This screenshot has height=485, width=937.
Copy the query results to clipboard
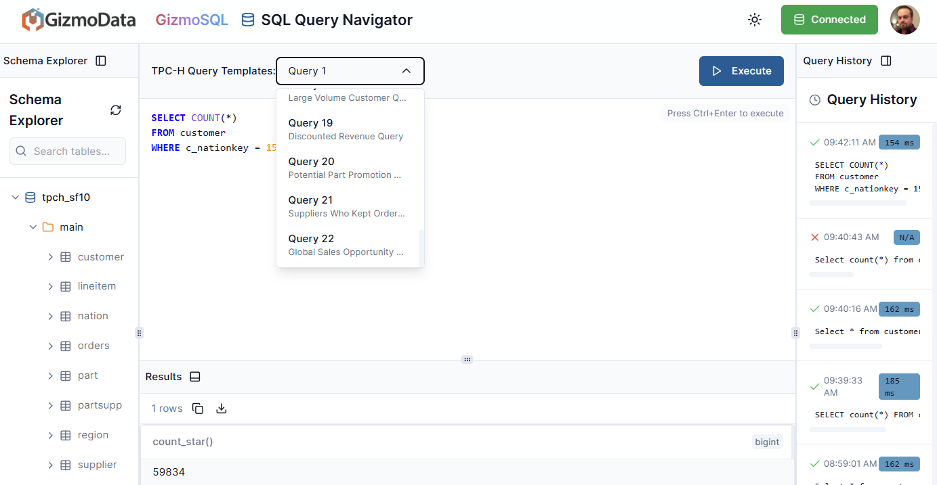[197, 409]
